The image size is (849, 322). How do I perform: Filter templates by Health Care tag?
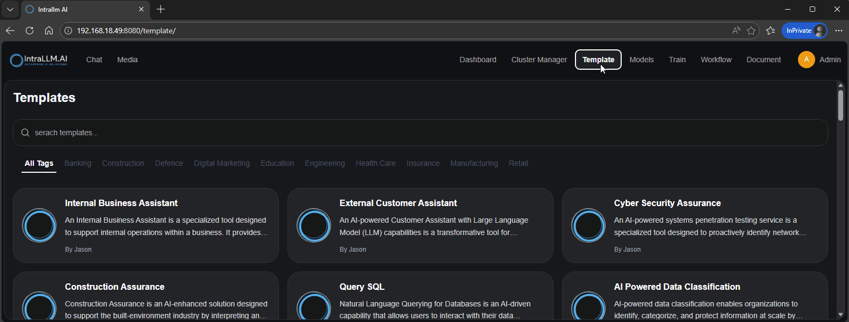click(x=376, y=163)
